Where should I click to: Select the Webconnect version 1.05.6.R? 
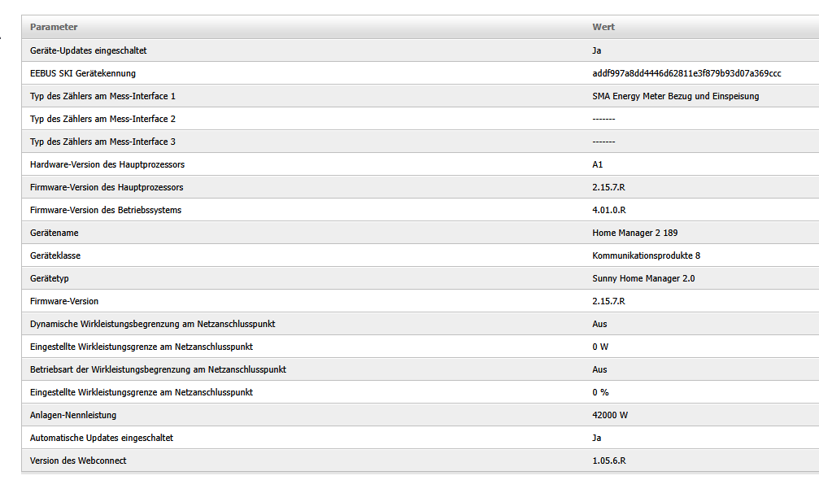pyautogui.click(x=608, y=461)
